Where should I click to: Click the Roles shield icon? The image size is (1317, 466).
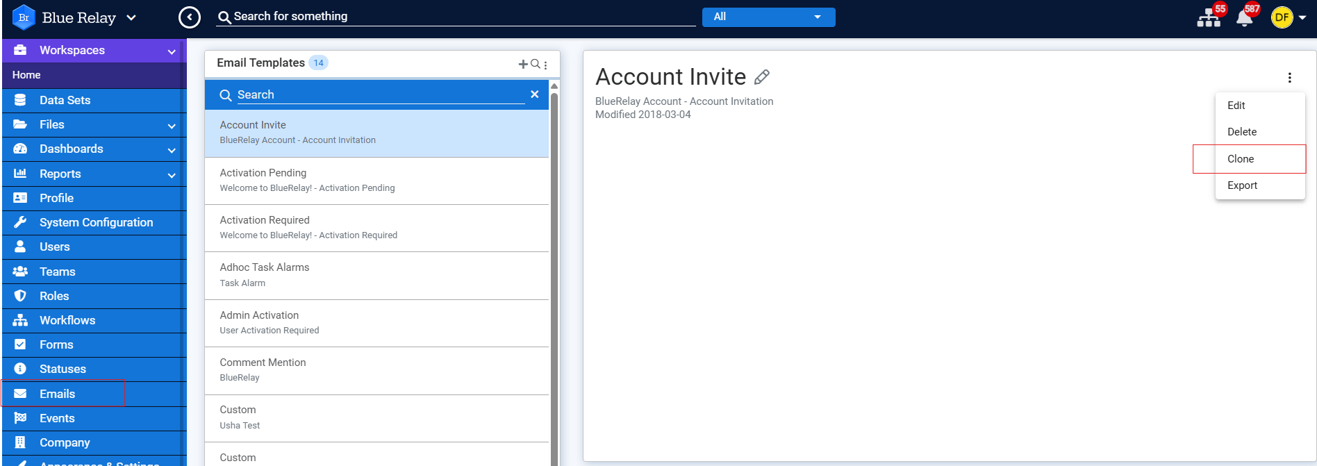(20, 296)
